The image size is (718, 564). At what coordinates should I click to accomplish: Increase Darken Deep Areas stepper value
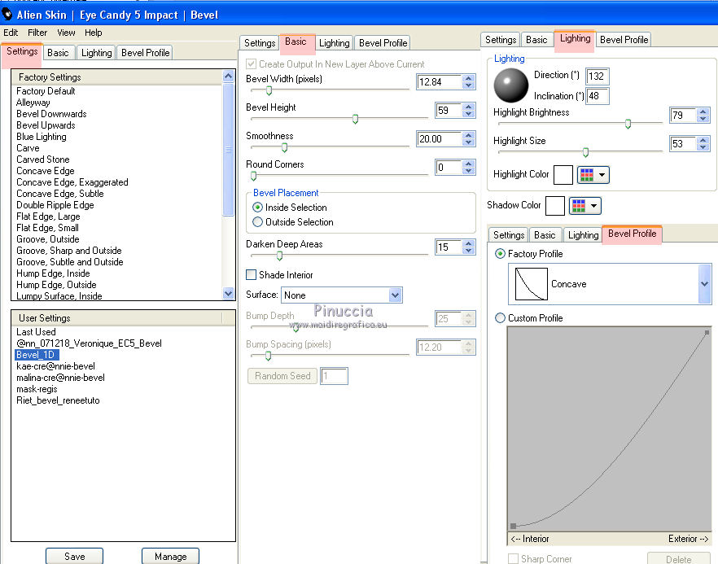point(468,243)
